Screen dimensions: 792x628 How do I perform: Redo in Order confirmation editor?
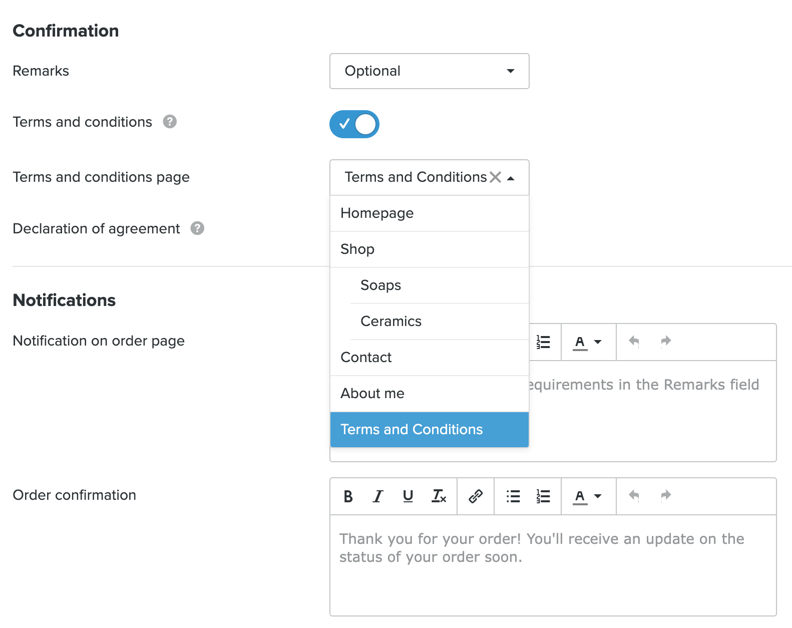point(665,496)
